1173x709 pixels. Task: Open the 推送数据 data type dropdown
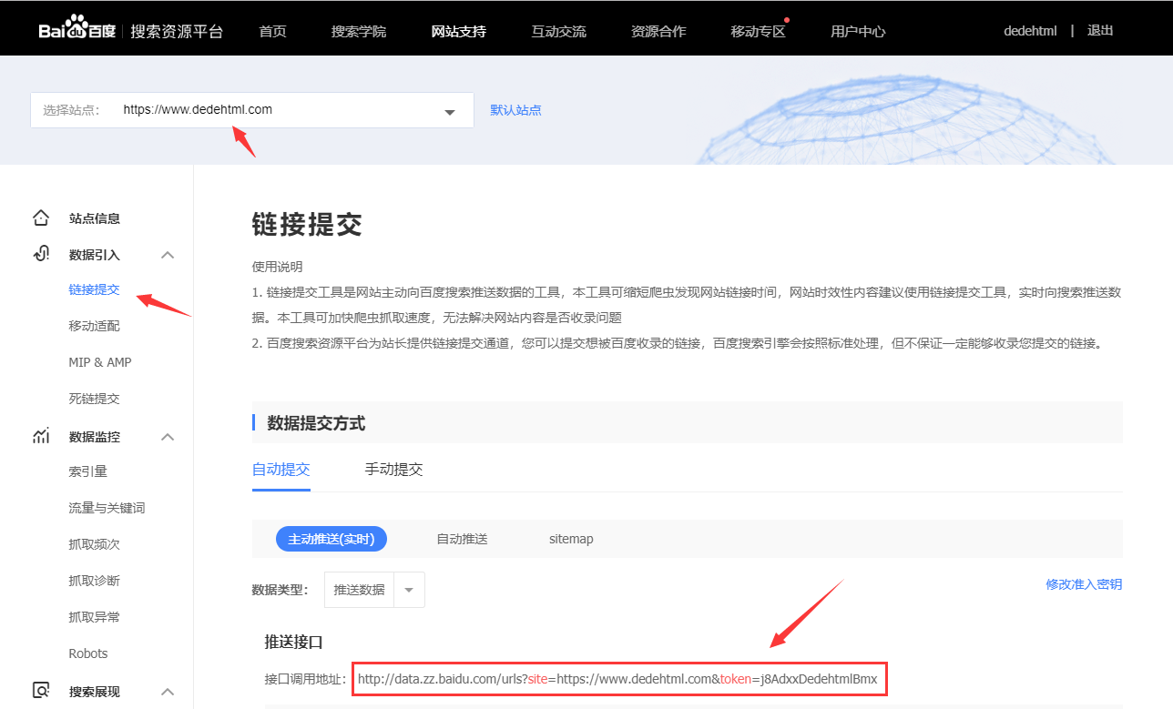click(x=409, y=590)
